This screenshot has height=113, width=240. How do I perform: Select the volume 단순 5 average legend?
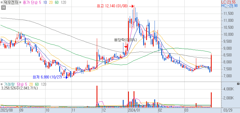[22, 84]
